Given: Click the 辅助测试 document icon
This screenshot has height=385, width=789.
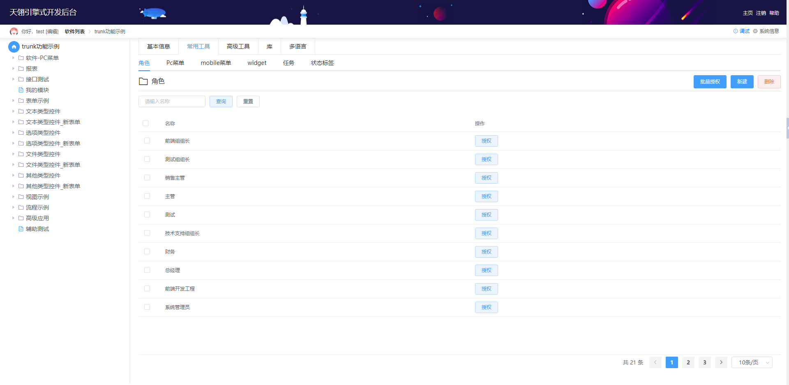Looking at the screenshot, I should tap(21, 229).
